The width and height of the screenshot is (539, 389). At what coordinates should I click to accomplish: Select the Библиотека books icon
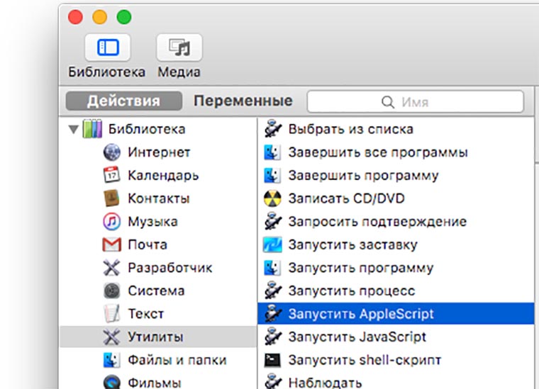coord(92,129)
